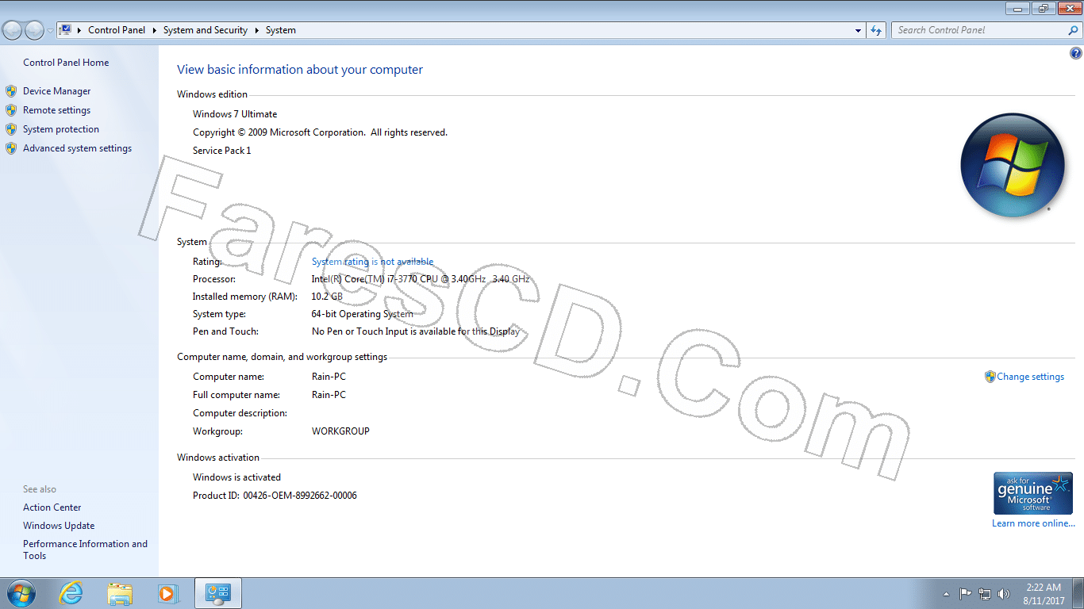Open Action Center under See also
Screen dimensions: 1084x609
tap(52, 507)
